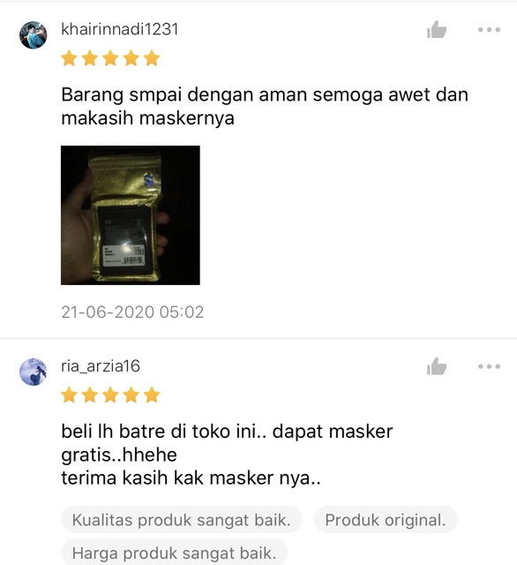The image size is (517, 565).
Task: Open three-dot menu on ria_arzia16's review
Action: point(489,366)
